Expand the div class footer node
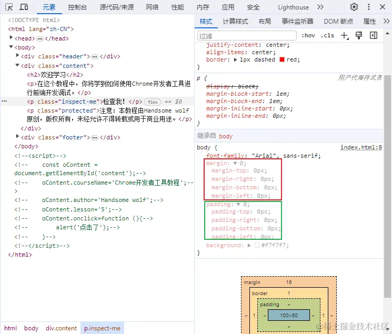The image size is (392, 334). [17, 136]
